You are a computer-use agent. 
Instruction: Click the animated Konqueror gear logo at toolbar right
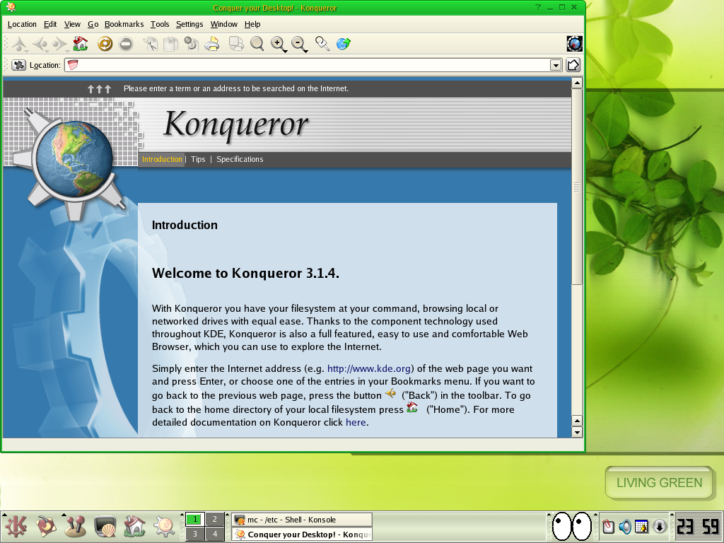574,44
